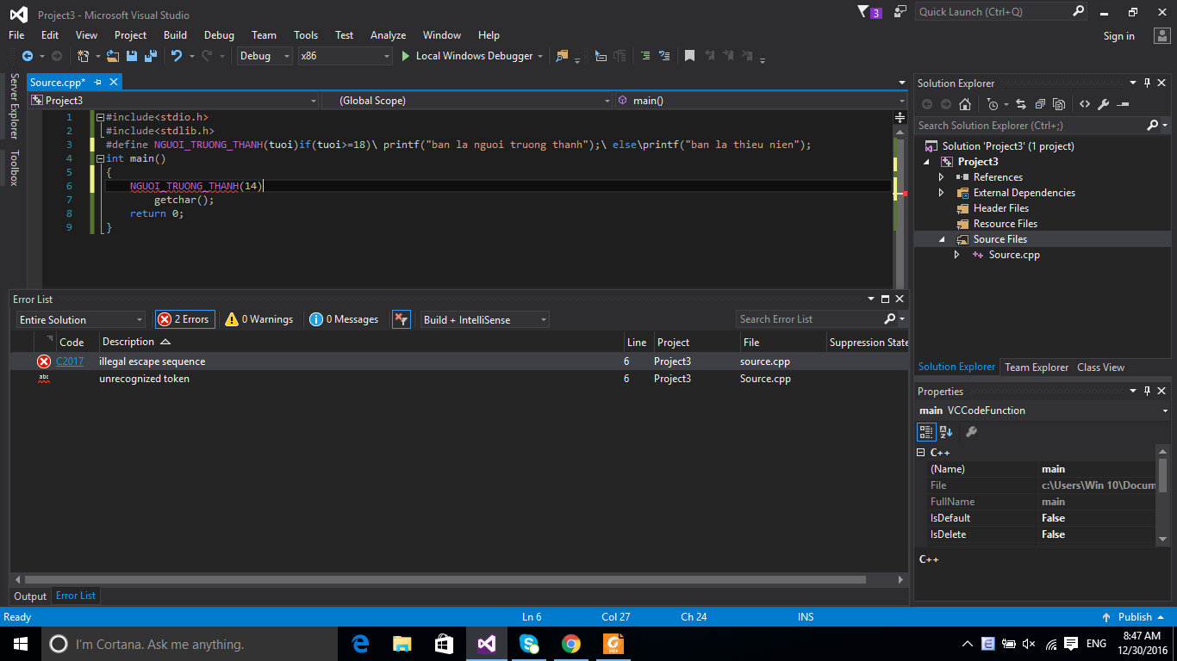1177x661 pixels.
Task: Click Show All Files icon in Solution Explorer
Action: pos(1059,104)
